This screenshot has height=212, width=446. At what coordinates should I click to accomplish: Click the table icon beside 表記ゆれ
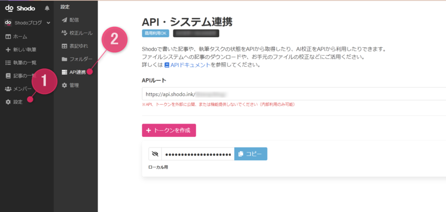click(x=65, y=46)
